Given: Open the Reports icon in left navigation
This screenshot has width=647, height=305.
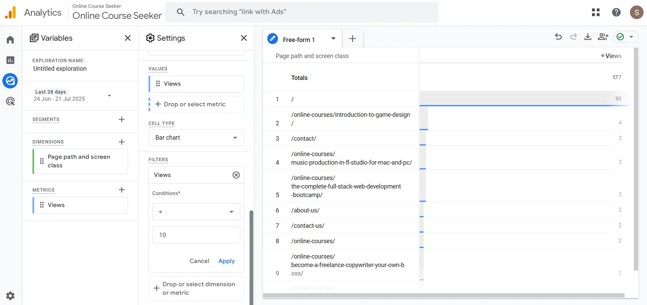Looking at the screenshot, I should point(10,60).
